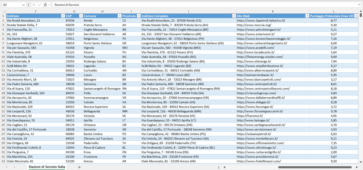Open the Name Box dropdown arrow
363x170 pixels.
click(24, 5)
